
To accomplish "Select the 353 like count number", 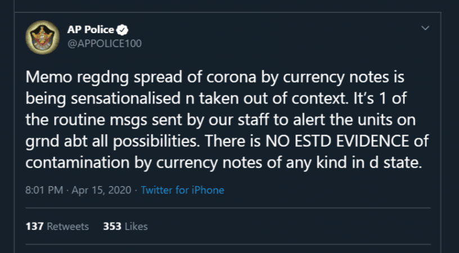I will click(x=112, y=227).
